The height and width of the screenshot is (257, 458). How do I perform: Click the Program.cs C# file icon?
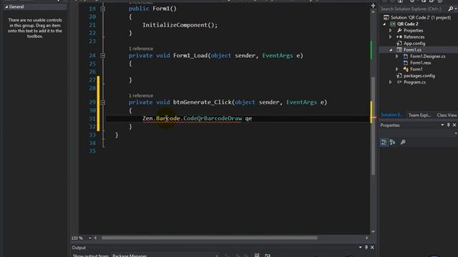[x=399, y=82]
